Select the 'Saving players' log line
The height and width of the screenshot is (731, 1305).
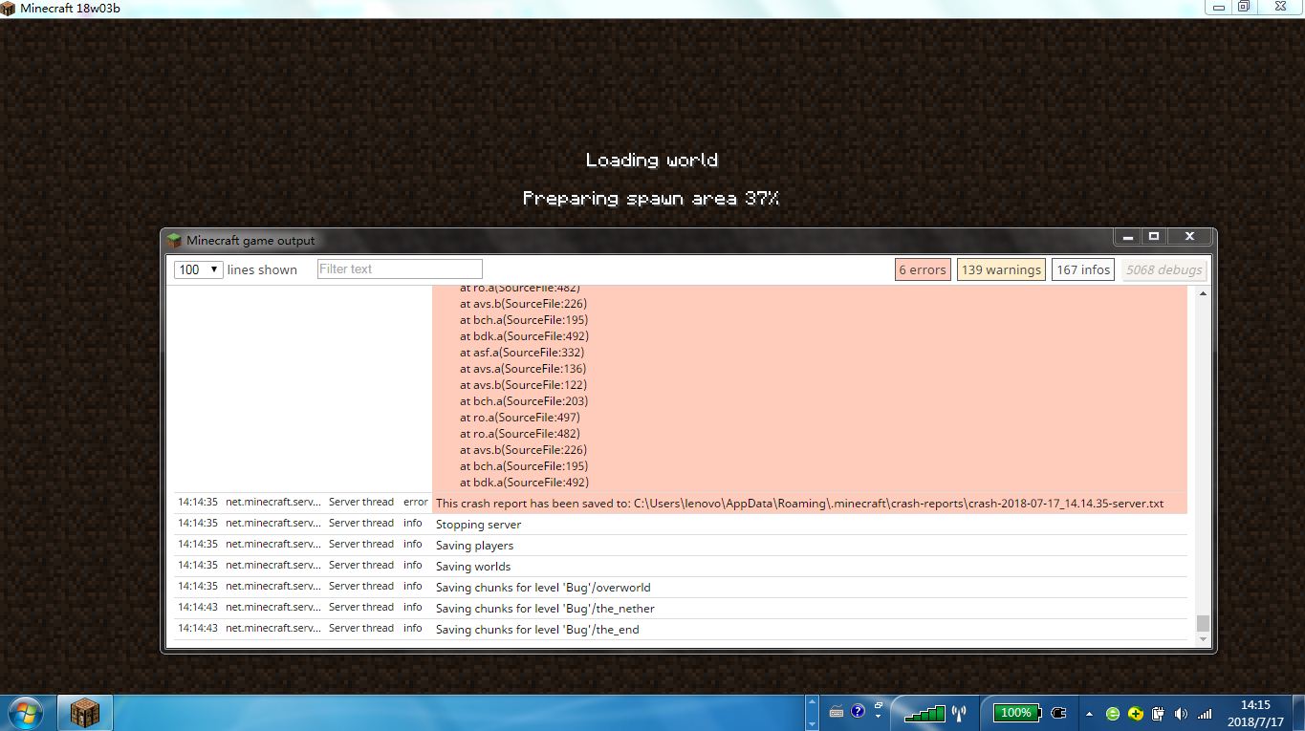[679, 545]
